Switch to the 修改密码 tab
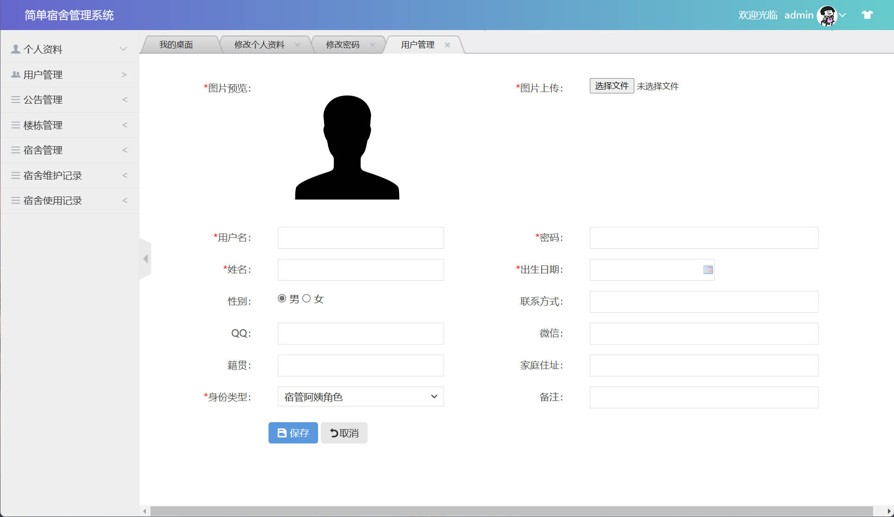This screenshot has height=517, width=894. (343, 44)
